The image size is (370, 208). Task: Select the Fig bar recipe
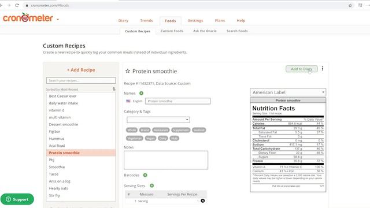(x=81, y=131)
